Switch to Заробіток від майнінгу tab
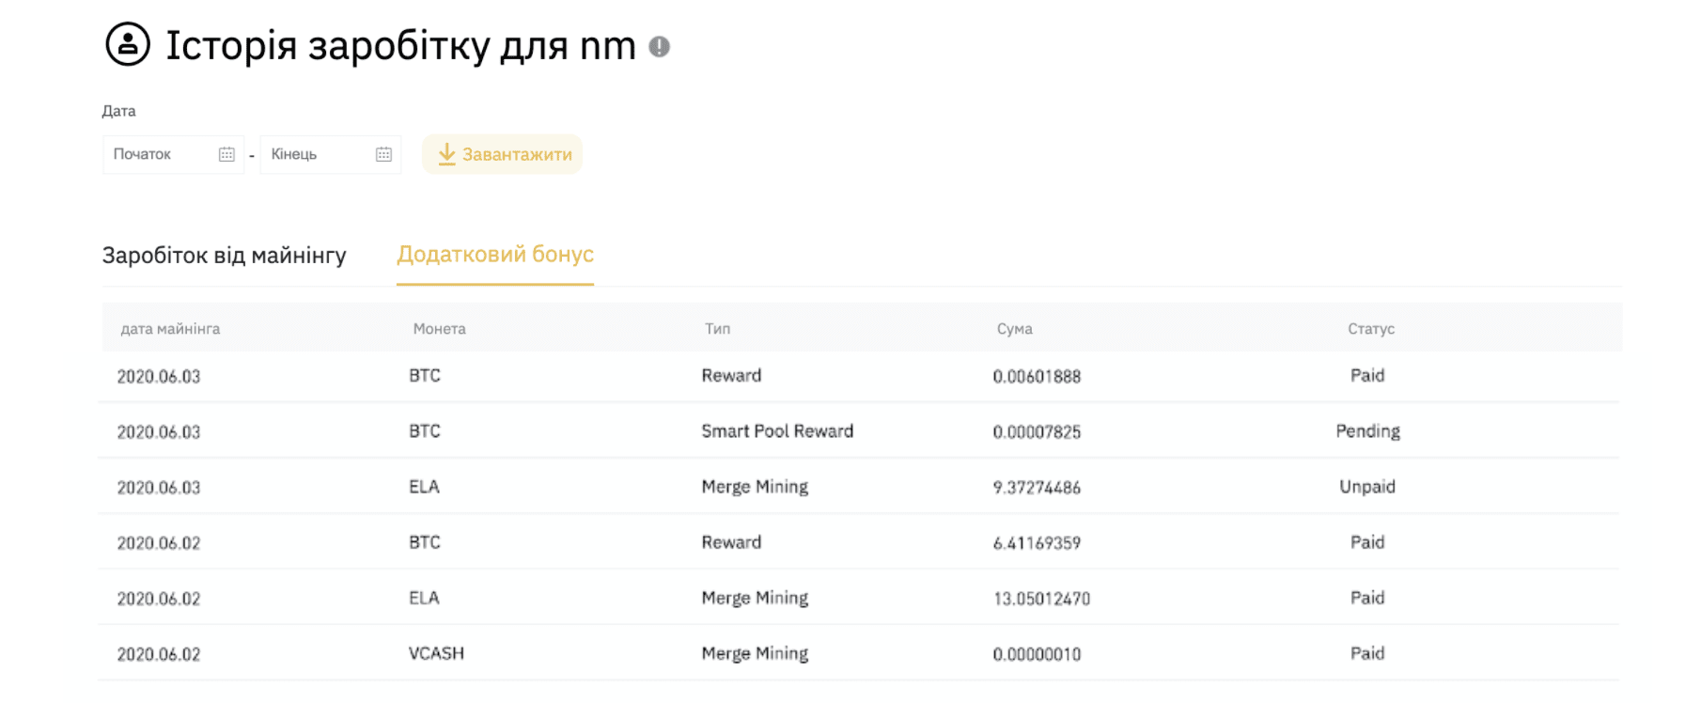The width and height of the screenshot is (1701, 703). point(224,255)
